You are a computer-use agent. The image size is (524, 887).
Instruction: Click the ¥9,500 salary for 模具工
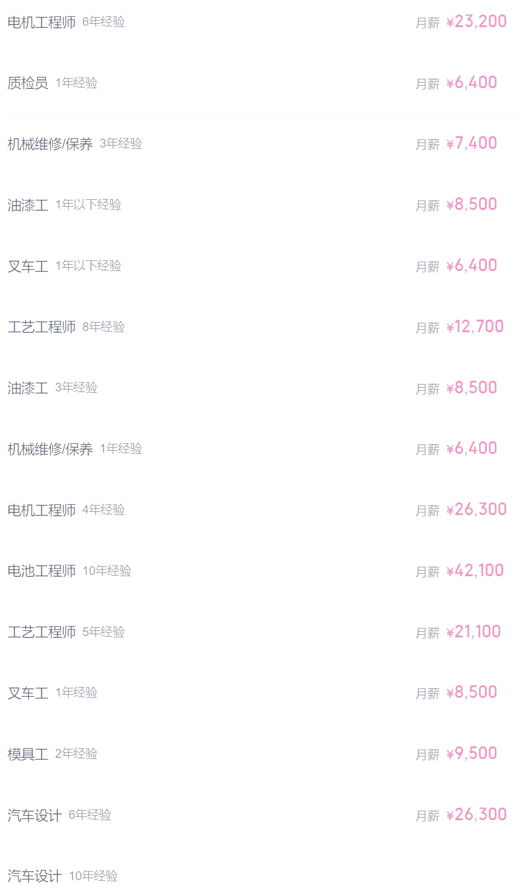(x=472, y=753)
